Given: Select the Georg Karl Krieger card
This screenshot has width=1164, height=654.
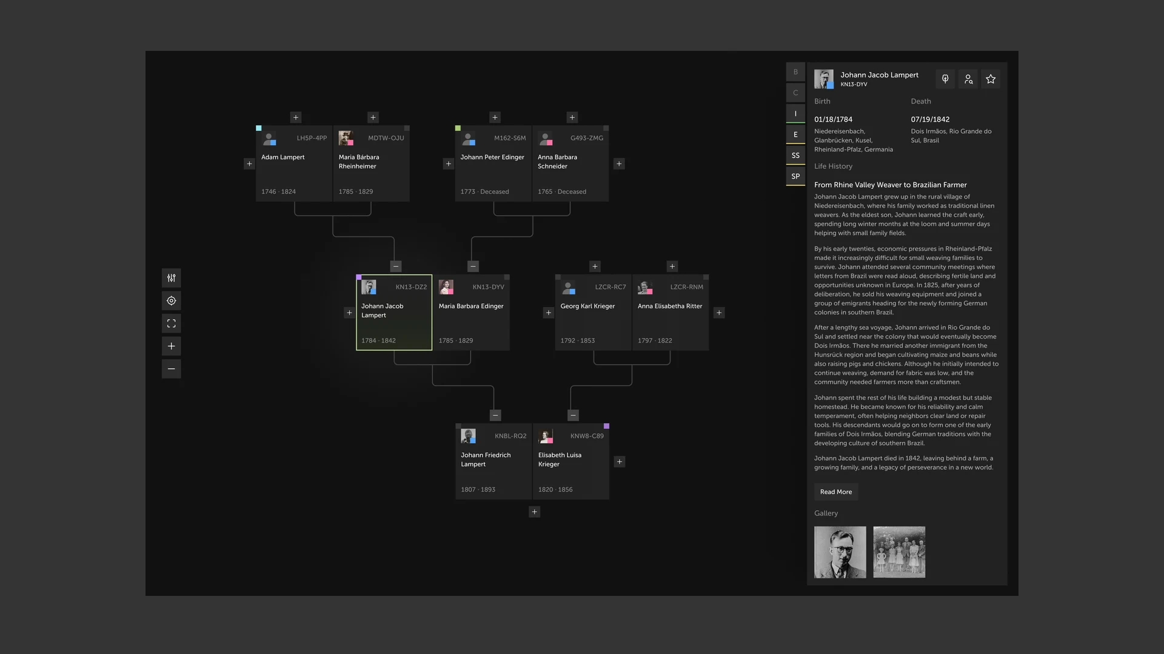Looking at the screenshot, I should pyautogui.click(x=594, y=312).
